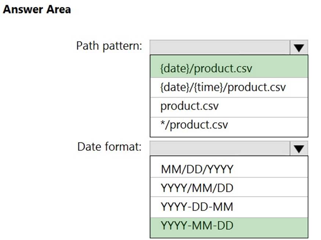Open the Date format dropdown arrow

click(x=299, y=148)
